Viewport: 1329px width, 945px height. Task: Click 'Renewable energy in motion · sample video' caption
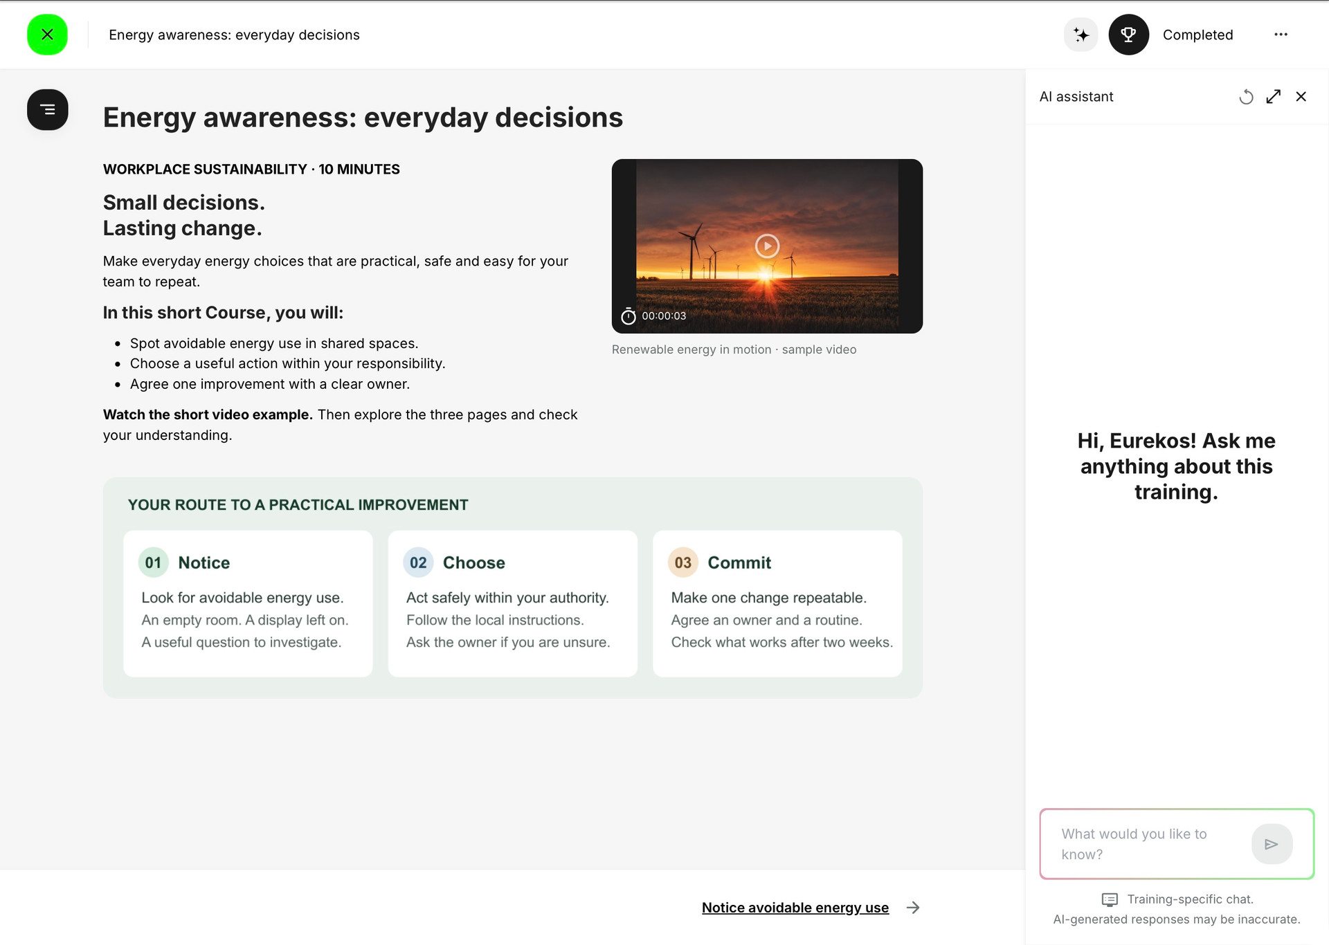point(734,350)
